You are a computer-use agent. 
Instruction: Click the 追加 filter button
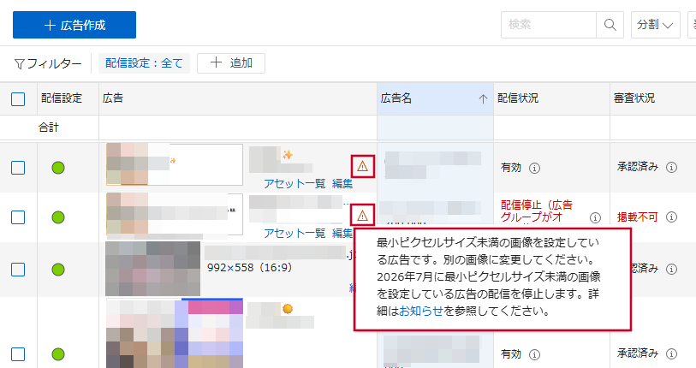231,63
